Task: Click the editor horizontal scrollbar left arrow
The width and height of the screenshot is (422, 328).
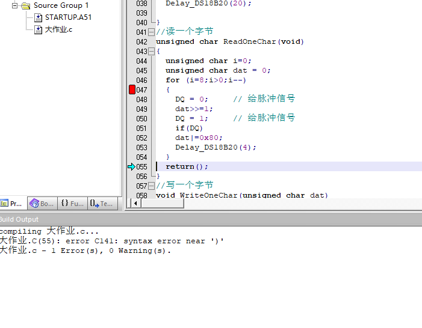Action: (135, 204)
